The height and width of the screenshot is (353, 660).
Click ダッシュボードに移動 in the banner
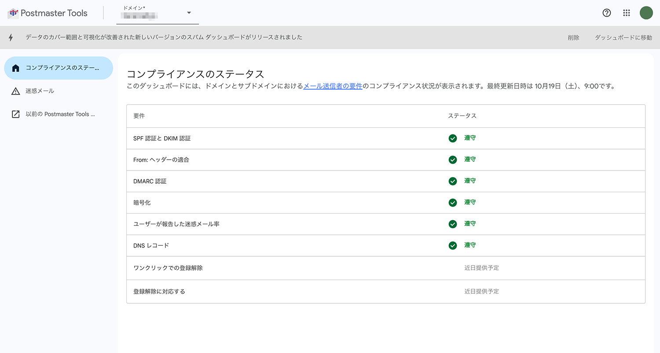tap(623, 37)
